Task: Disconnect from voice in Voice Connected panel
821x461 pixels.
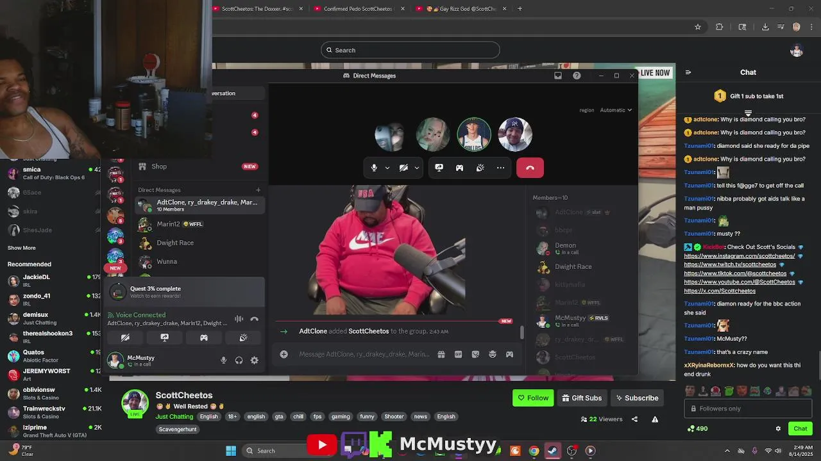Action: pyautogui.click(x=254, y=319)
